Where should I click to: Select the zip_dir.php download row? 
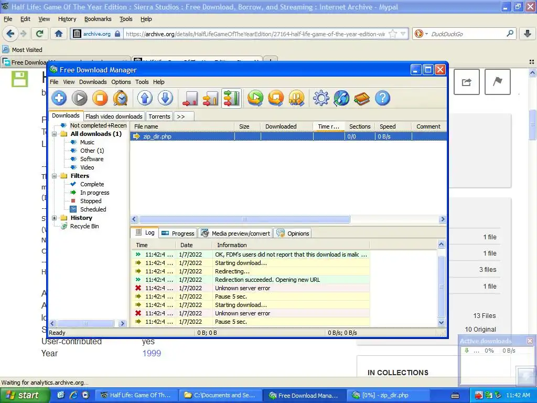point(288,136)
